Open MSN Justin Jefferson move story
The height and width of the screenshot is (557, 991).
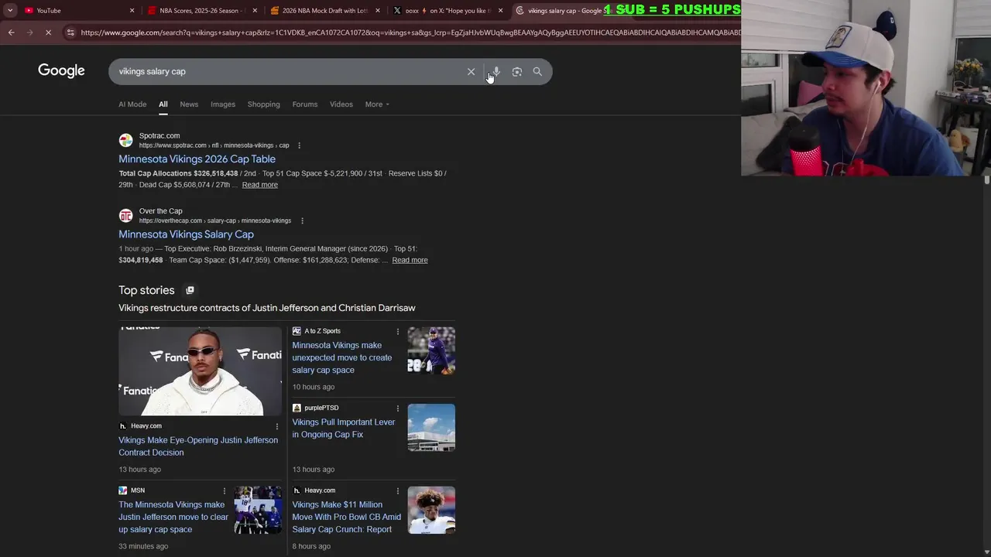point(173,517)
